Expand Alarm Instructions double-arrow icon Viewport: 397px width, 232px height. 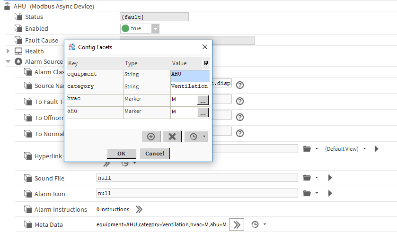pos(139,209)
